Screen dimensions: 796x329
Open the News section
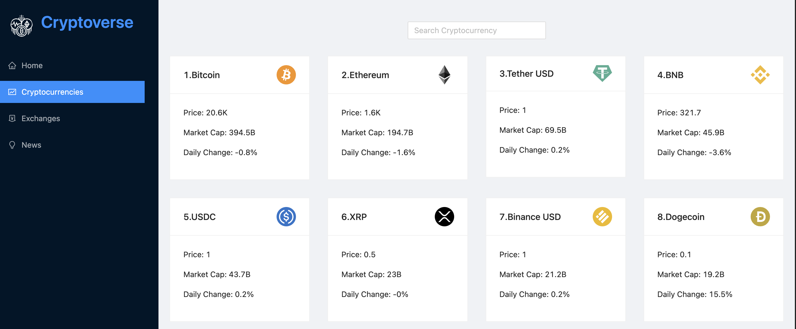coord(31,145)
